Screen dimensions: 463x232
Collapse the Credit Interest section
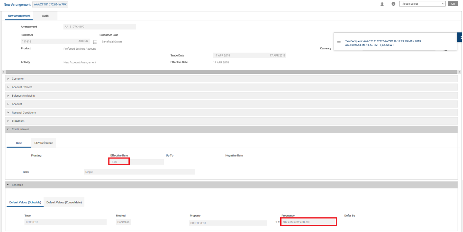20,129
